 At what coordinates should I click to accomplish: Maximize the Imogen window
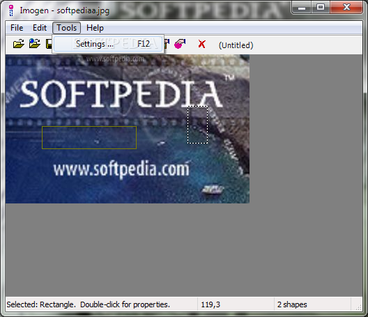pos(321,7)
